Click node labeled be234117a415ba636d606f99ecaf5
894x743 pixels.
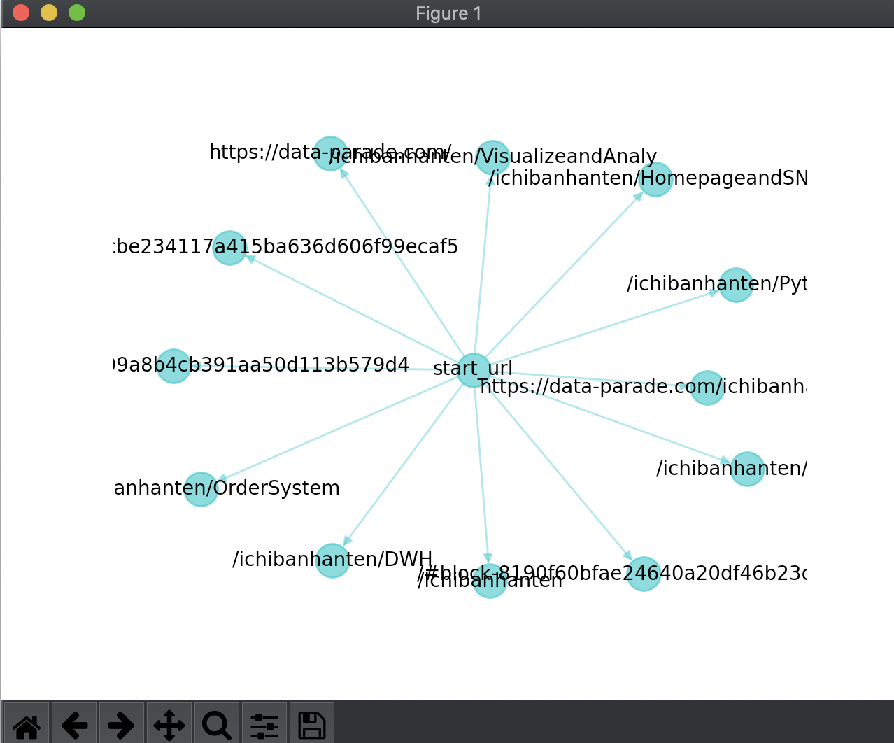click(x=229, y=248)
